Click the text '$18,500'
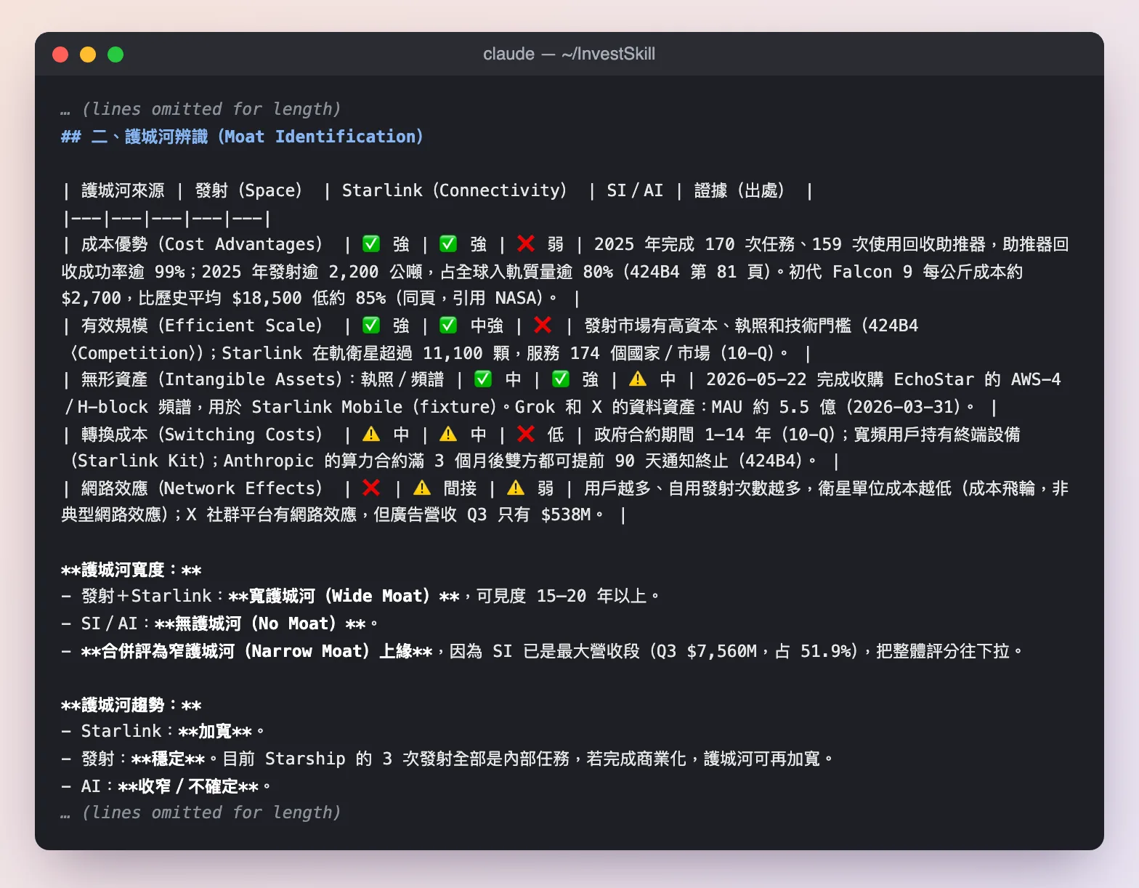Screen dimensions: 1139x888 tap(267, 298)
